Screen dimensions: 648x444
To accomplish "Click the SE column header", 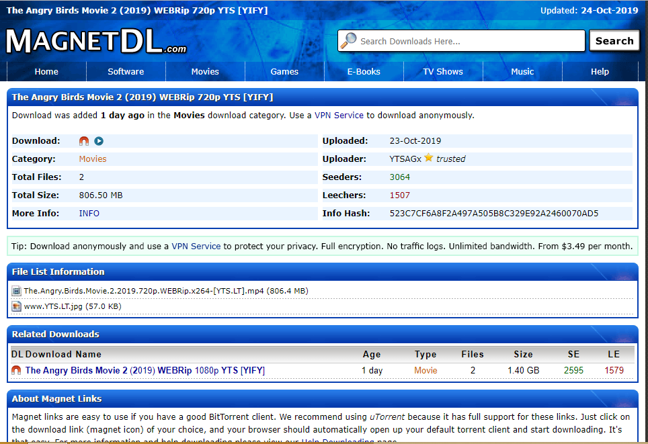I will [573, 355].
